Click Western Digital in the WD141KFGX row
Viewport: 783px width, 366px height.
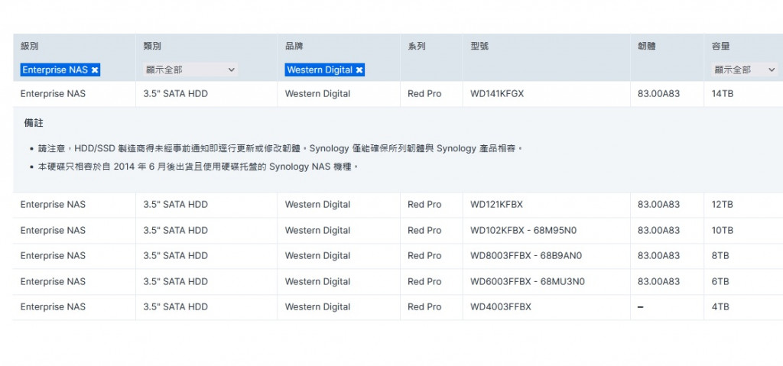pos(317,93)
